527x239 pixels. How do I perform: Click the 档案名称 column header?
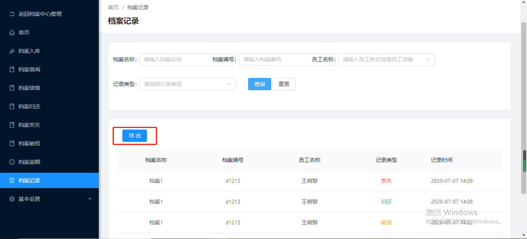pyautogui.click(x=156, y=160)
